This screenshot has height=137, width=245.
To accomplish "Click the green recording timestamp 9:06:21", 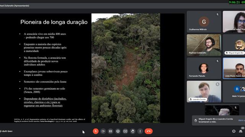I will coord(234,2).
